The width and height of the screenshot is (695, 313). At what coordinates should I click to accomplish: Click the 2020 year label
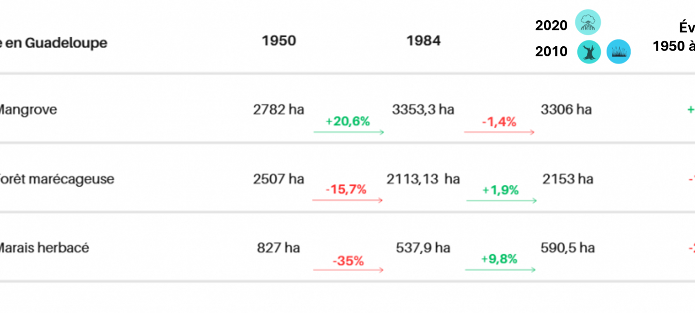551,26
